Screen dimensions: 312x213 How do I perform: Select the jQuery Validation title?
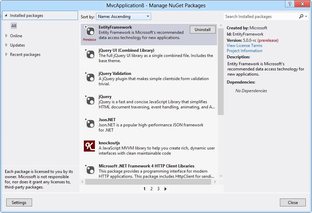[115, 74]
